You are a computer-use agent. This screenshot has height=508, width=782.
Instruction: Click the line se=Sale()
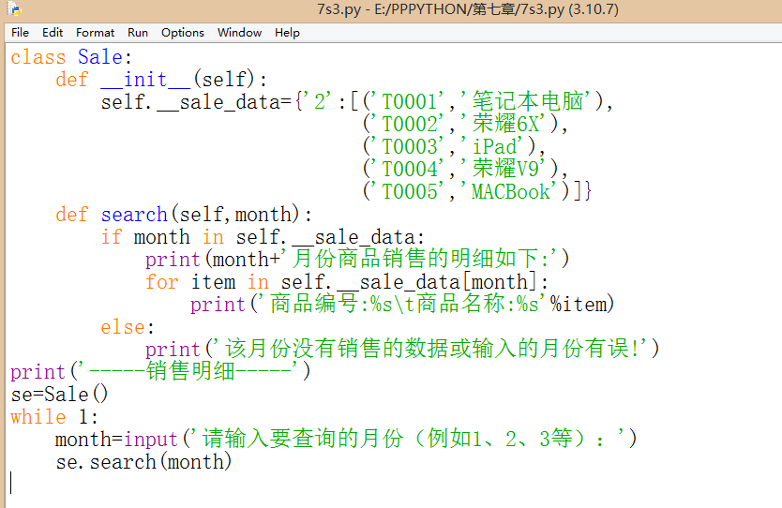point(59,395)
